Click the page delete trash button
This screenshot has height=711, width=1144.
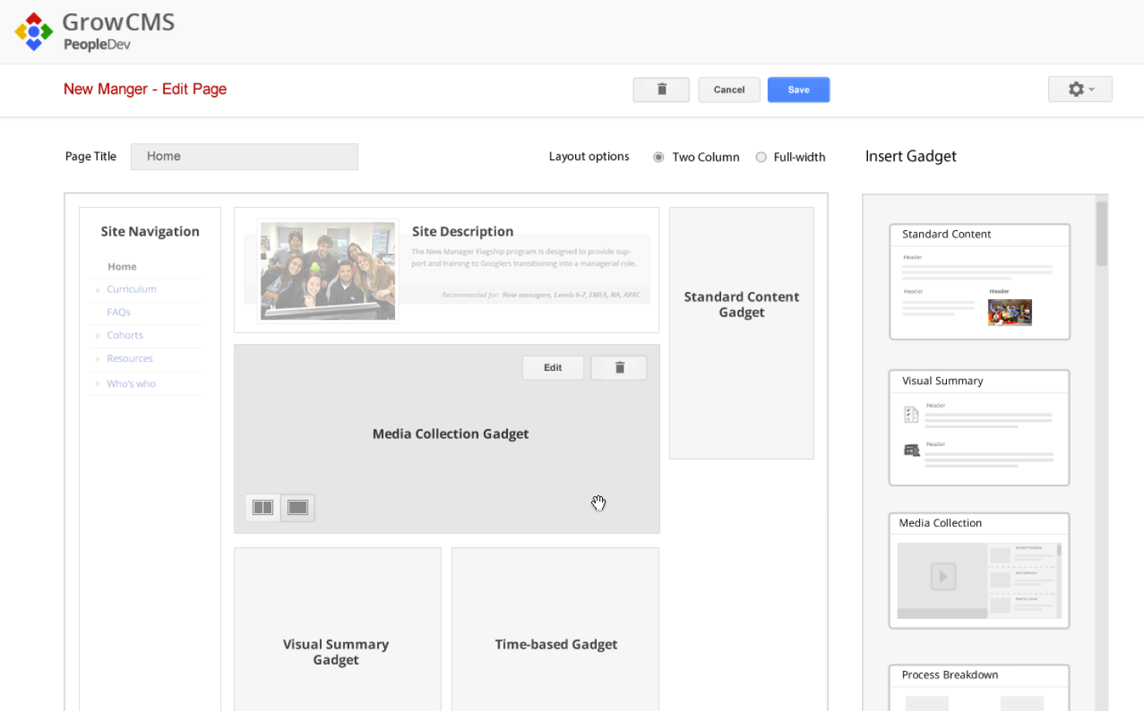tap(661, 90)
